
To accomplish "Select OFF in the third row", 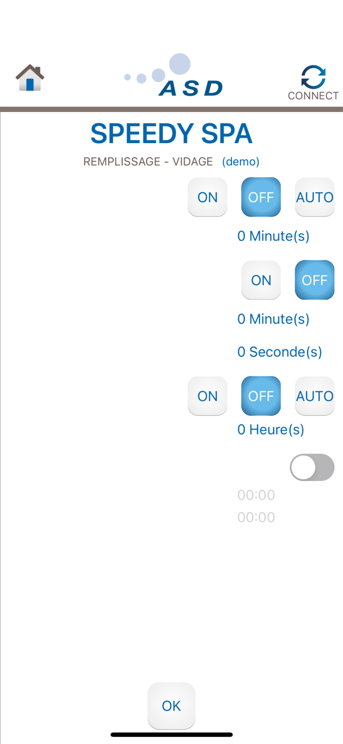I will [x=261, y=396].
